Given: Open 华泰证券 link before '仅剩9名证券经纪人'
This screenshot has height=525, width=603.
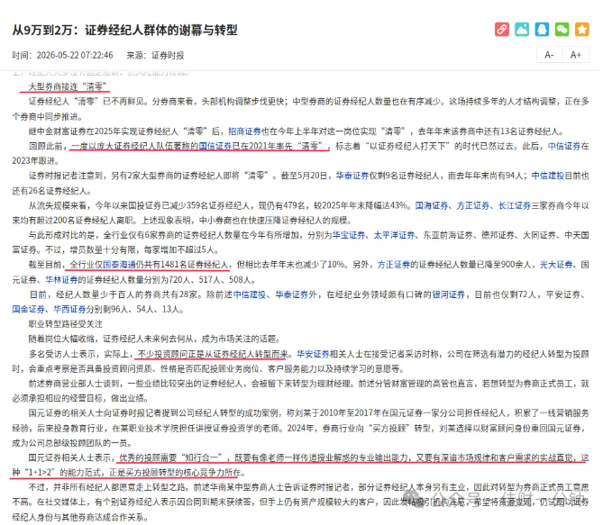Looking at the screenshot, I should pyautogui.click(x=352, y=176).
